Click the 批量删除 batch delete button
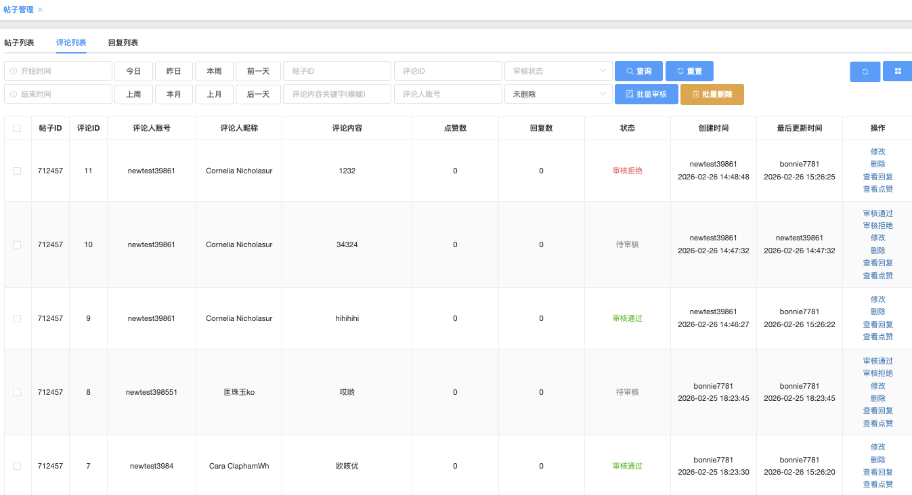This screenshot has width=912, height=495. pyautogui.click(x=712, y=94)
